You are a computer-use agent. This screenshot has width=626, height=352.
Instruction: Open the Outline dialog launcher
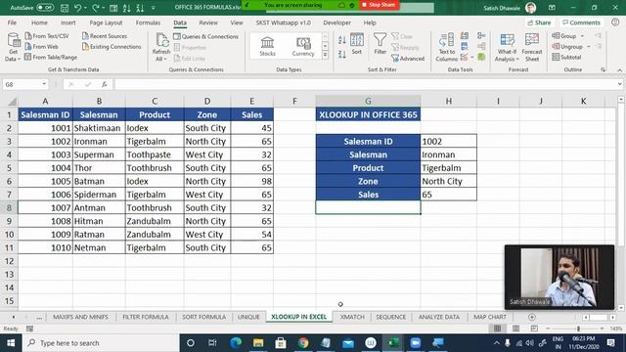point(603,69)
